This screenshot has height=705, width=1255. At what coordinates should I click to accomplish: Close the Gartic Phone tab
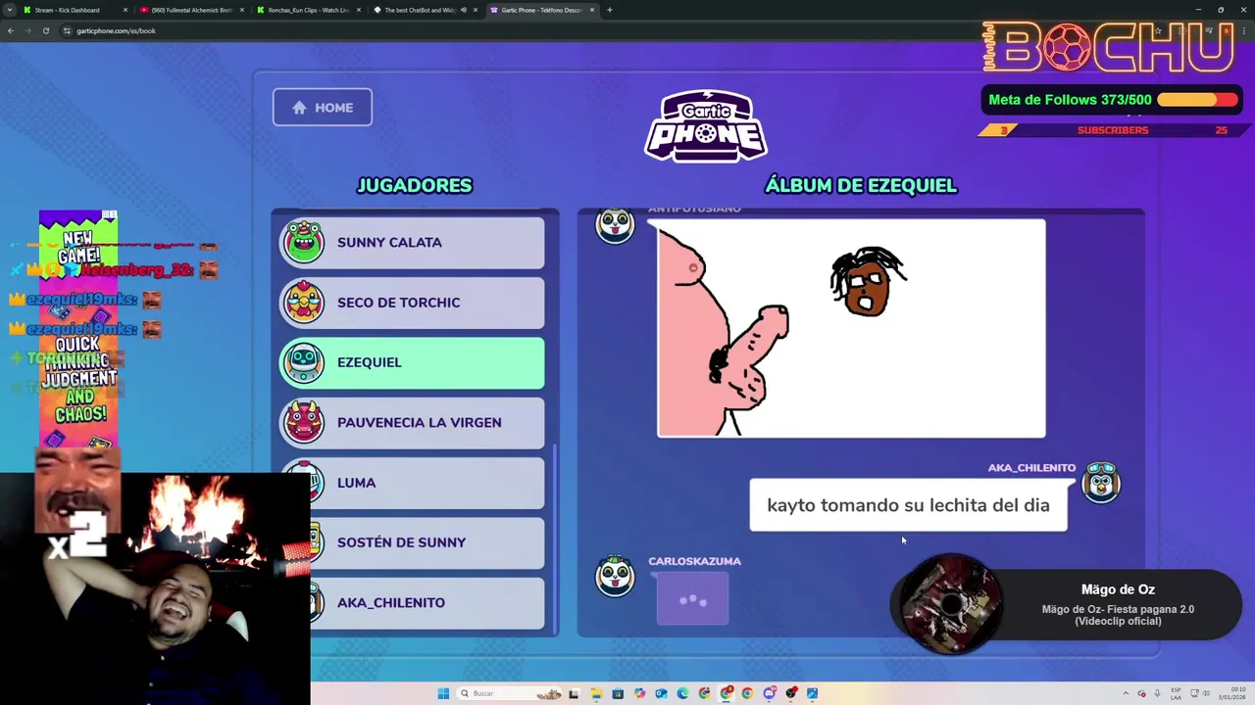click(591, 10)
